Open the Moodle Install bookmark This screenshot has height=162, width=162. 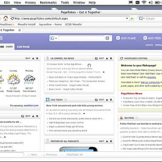(27, 24)
